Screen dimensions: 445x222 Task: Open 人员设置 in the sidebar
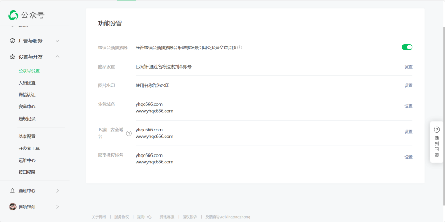(27, 83)
